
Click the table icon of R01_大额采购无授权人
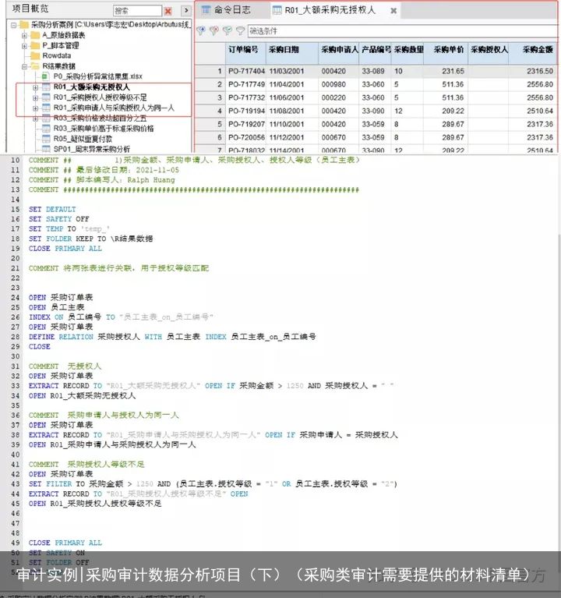pyautogui.click(x=46, y=87)
